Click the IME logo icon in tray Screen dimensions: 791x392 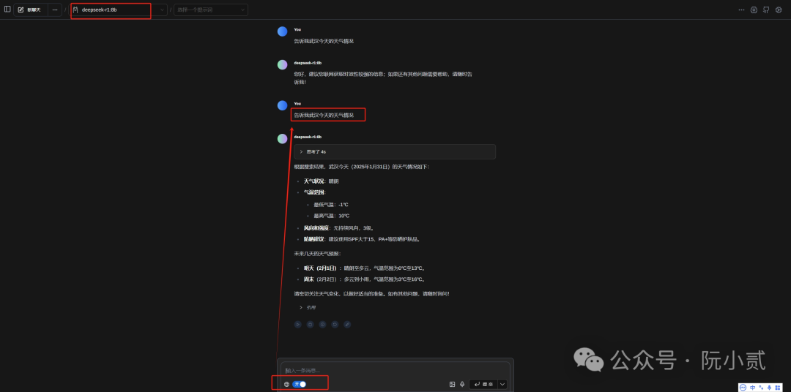(743, 388)
